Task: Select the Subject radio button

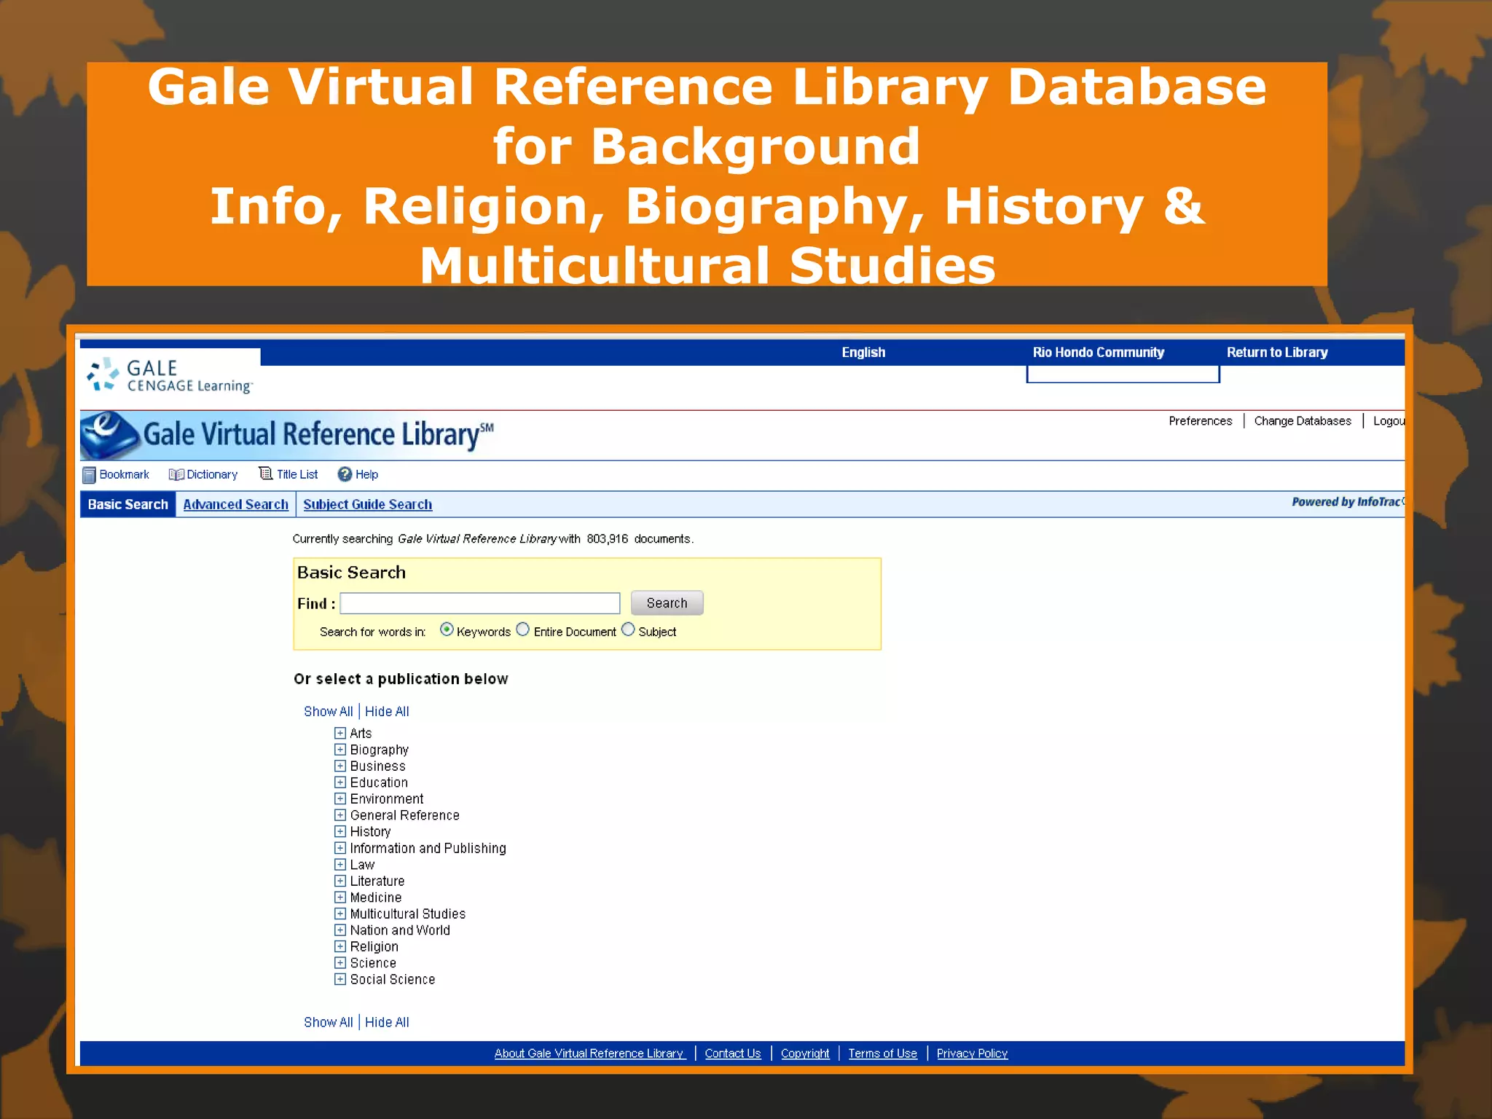Action: pos(628,629)
